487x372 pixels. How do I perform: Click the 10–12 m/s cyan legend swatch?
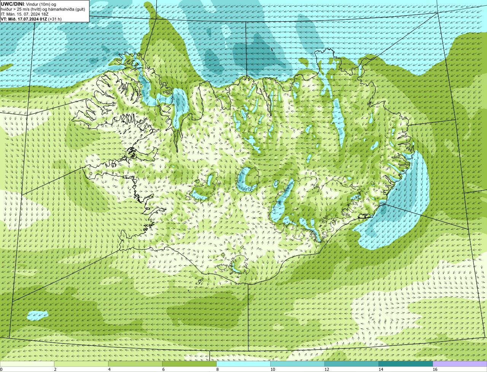(298, 364)
